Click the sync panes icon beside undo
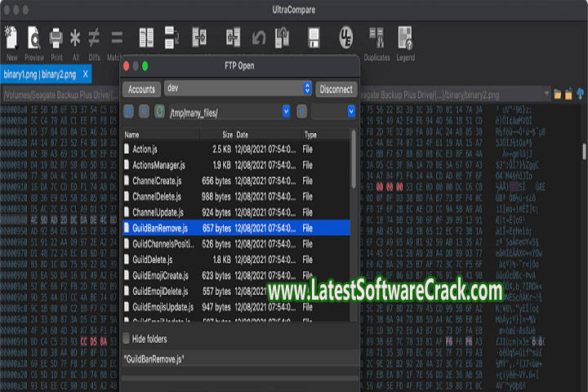Viewport: 588px width, 392px height. coord(233,37)
